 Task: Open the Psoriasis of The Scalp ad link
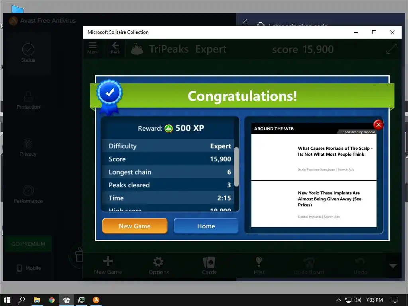pyautogui.click(x=314, y=157)
